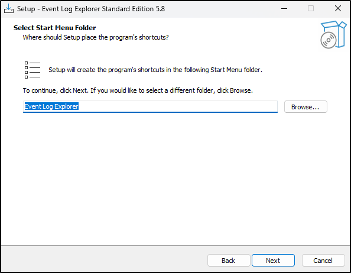Cancel the Event Log Explorer setup
The width and height of the screenshot is (351, 273).
(x=323, y=260)
